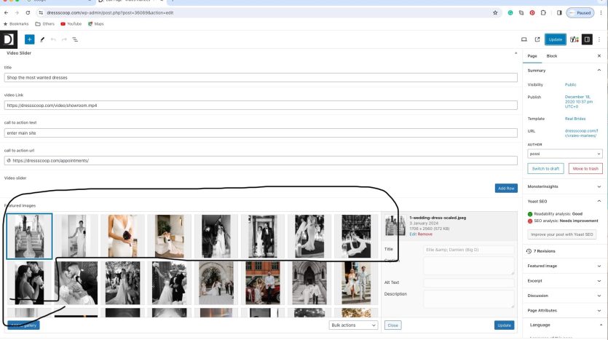This screenshot has width=608, height=340.
Task: Open the Document Overview list icon
Action: 75,39
